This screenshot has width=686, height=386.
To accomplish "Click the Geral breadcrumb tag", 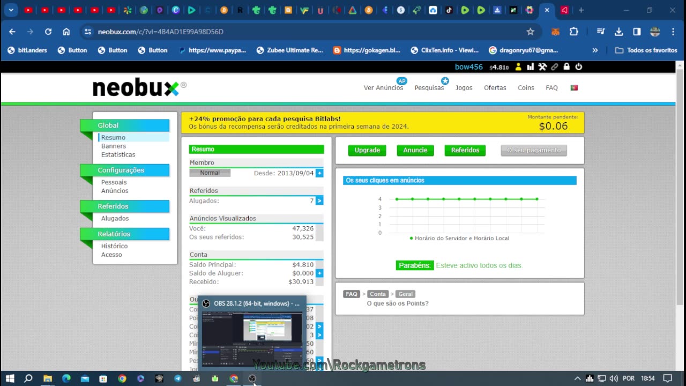I will (x=406, y=294).
